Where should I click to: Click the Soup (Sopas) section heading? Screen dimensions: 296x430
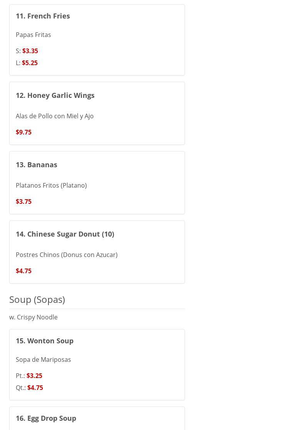coord(37,299)
